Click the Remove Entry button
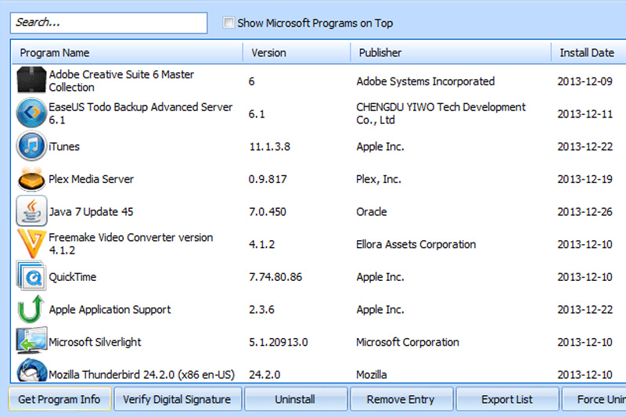The image size is (626, 417). (x=401, y=399)
